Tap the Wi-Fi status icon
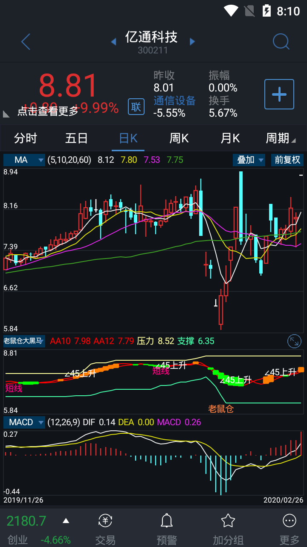Image resolution: width=307 pixels, height=547 pixels. [x=231, y=10]
